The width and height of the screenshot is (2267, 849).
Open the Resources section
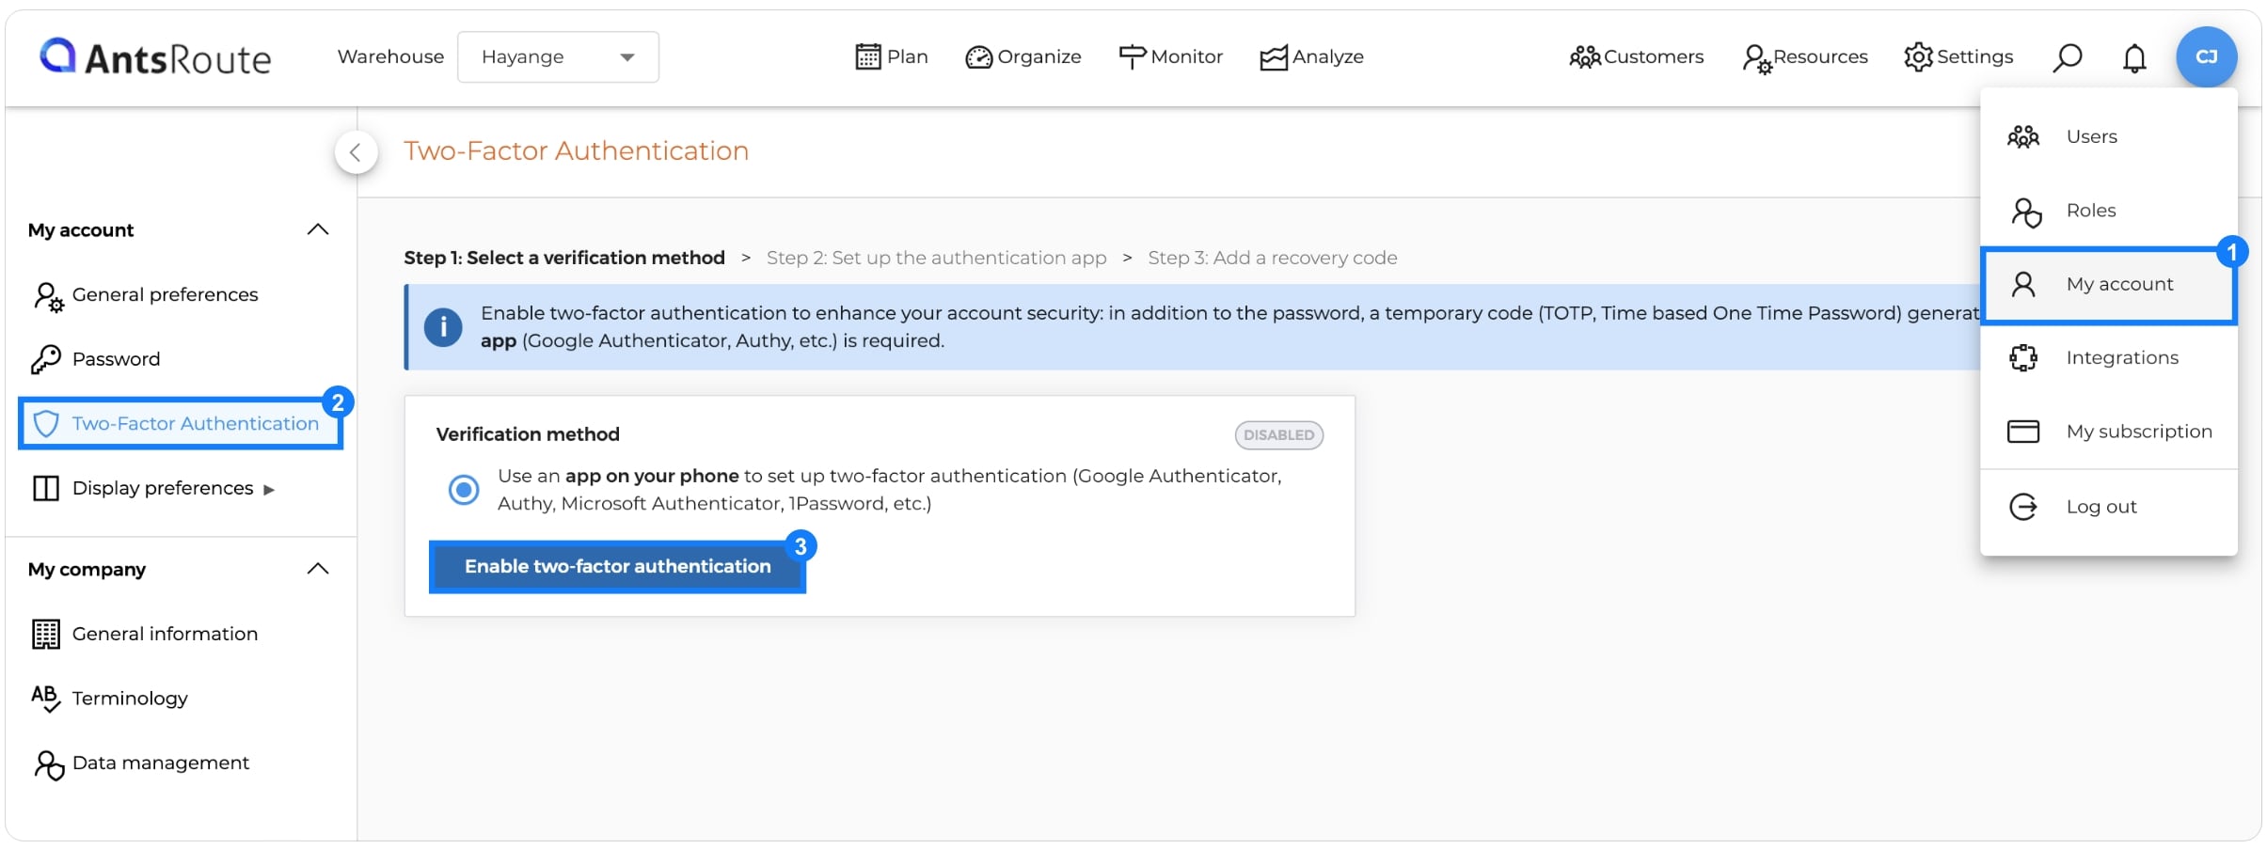click(x=1804, y=57)
